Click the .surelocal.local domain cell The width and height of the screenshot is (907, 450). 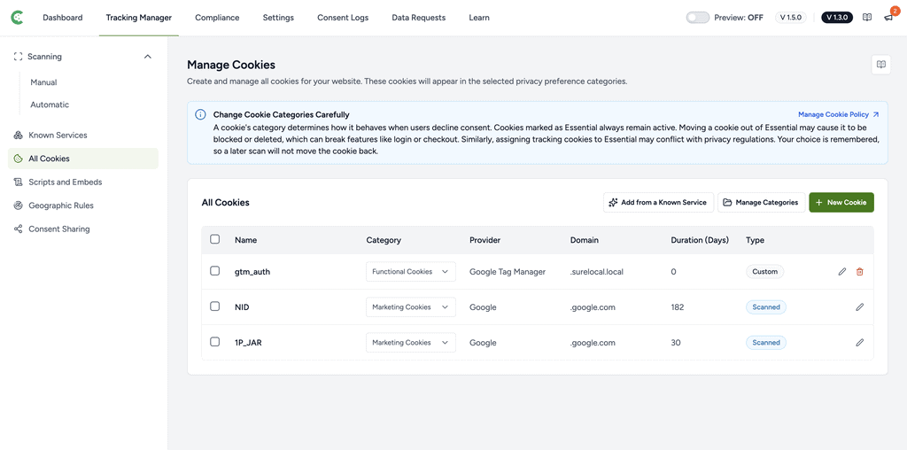(597, 272)
